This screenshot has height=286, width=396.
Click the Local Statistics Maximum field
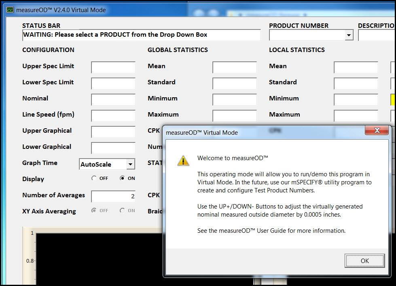click(356, 116)
